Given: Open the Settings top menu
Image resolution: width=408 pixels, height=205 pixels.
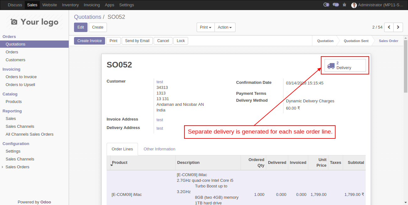Looking at the screenshot, I should [x=127, y=5].
